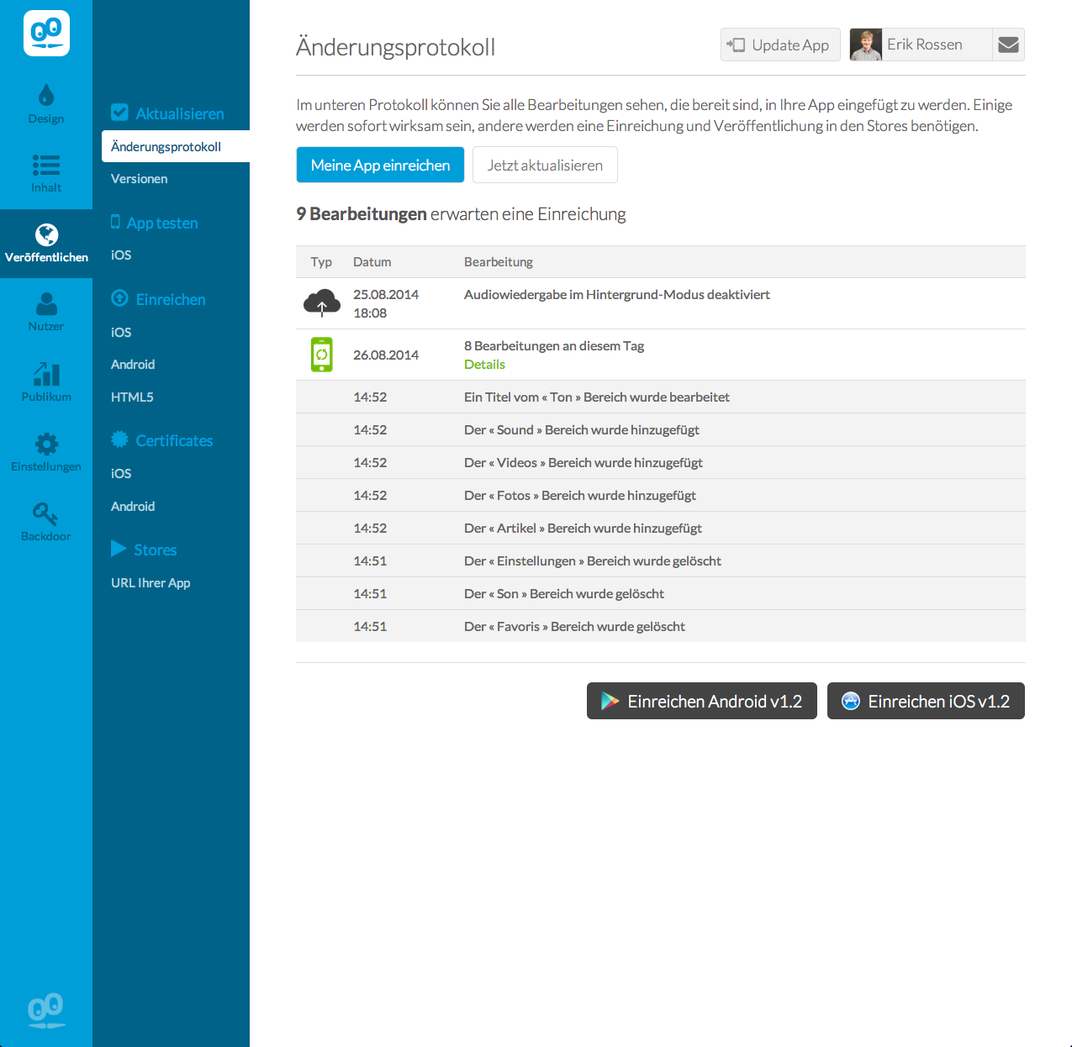This screenshot has width=1072, height=1047.
Task: Click 'Ein Titel vom « Ton » Bereich wurde bearbeitet'
Action: pyautogui.click(x=597, y=397)
